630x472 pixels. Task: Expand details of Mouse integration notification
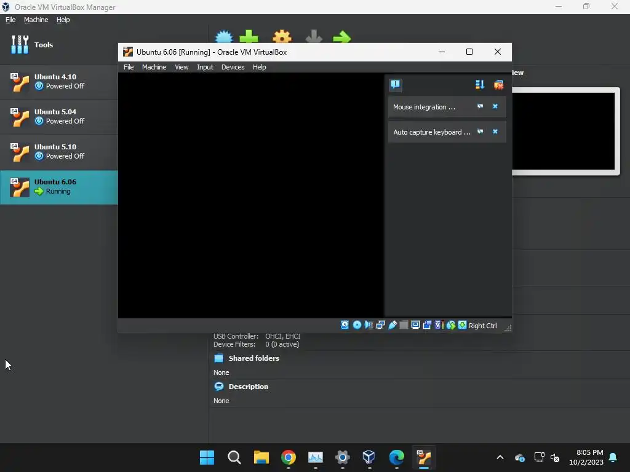pos(480,106)
